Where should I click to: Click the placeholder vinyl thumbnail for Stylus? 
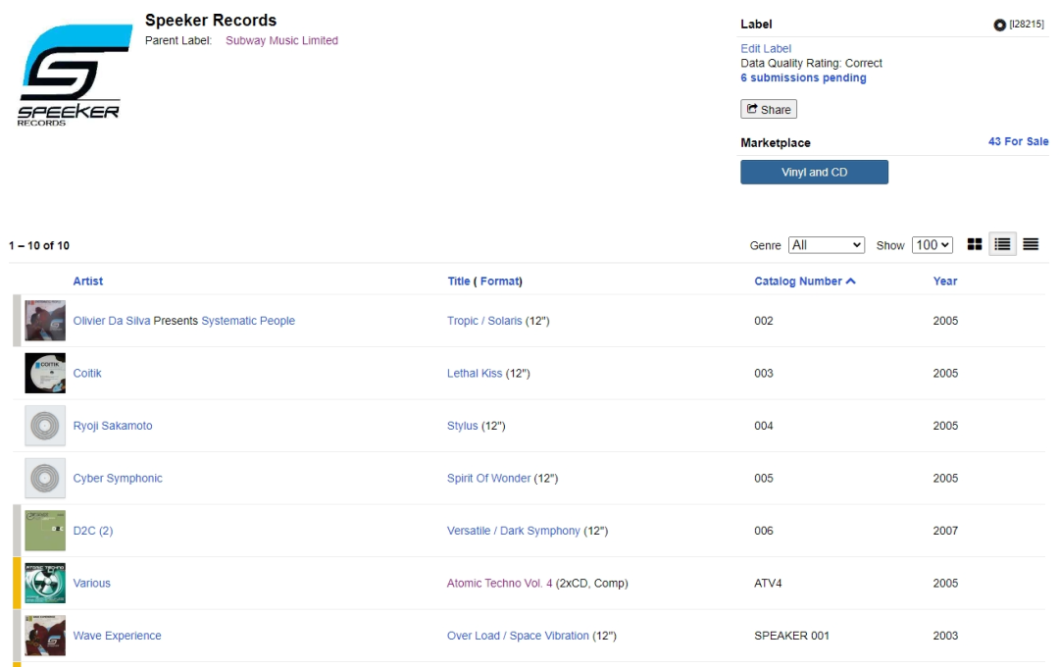coord(45,426)
